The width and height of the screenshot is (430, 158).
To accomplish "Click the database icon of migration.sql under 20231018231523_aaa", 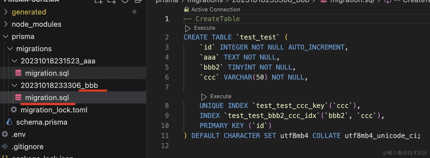I will 18,73.
